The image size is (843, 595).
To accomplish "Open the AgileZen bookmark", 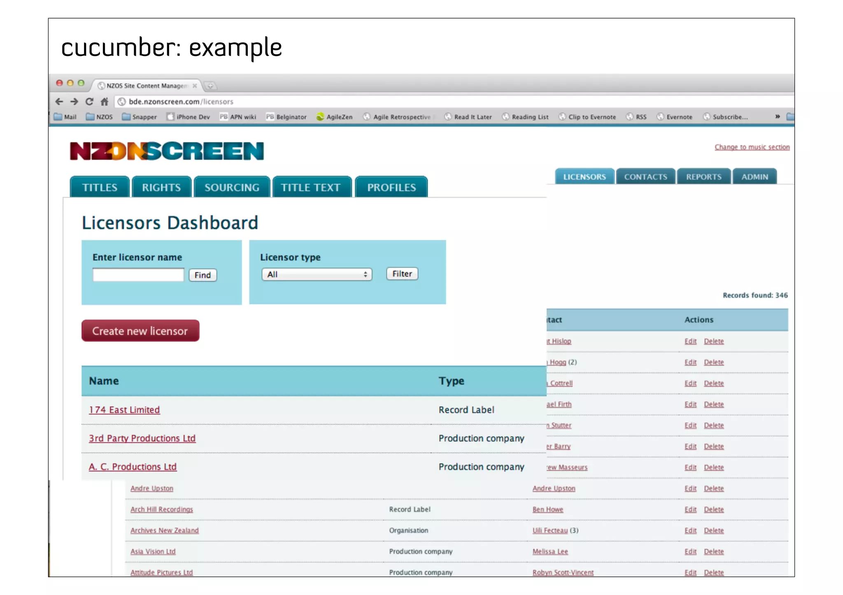I will (x=335, y=117).
